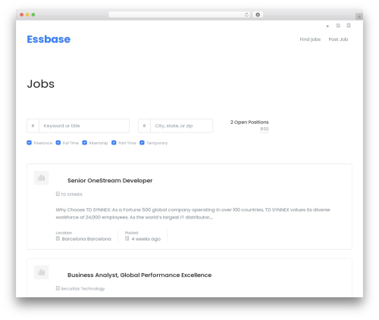379x320 pixels.
Task: Open the Find jobs menu item
Action: [310, 39]
